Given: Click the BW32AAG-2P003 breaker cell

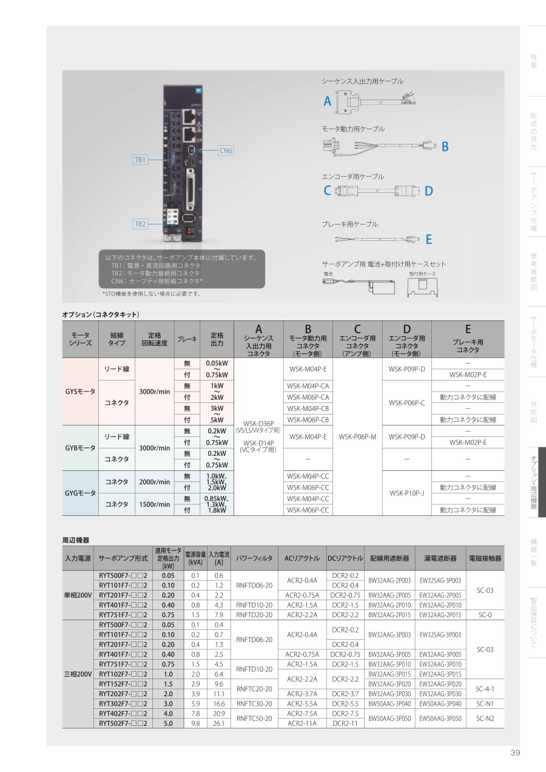Looking at the screenshot, I should [389, 580].
